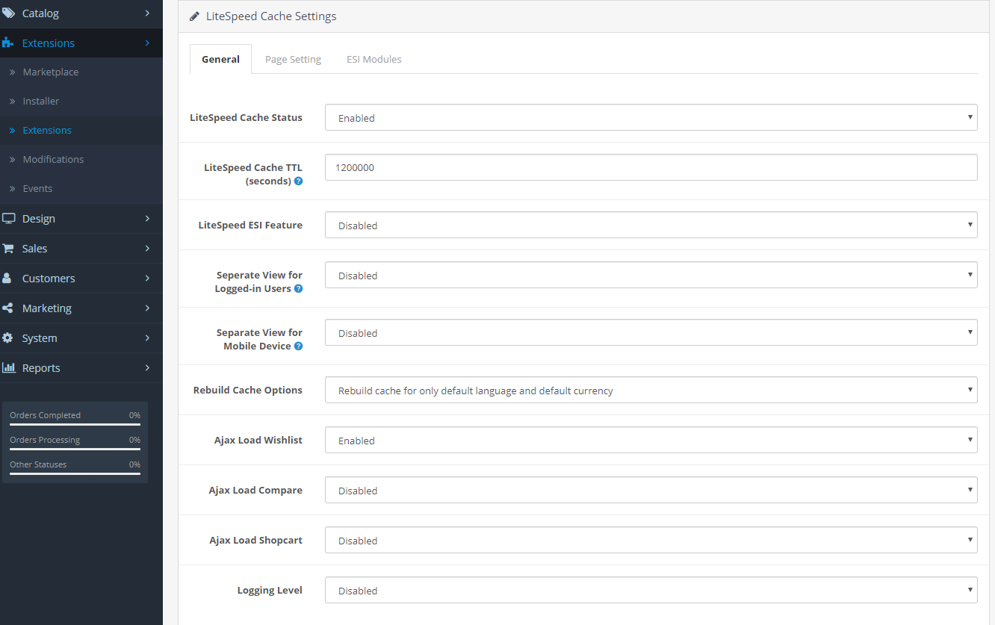Image resolution: width=995 pixels, height=625 pixels.
Task: Click the Catalog tag icon
Action: [x=8, y=13]
